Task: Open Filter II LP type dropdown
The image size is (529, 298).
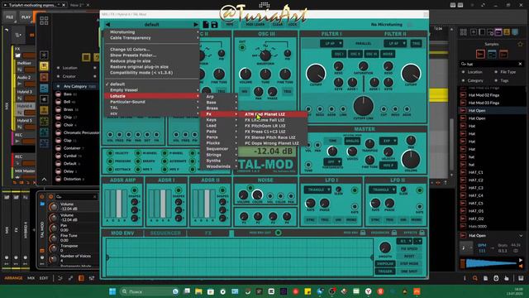Action: point(395,43)
